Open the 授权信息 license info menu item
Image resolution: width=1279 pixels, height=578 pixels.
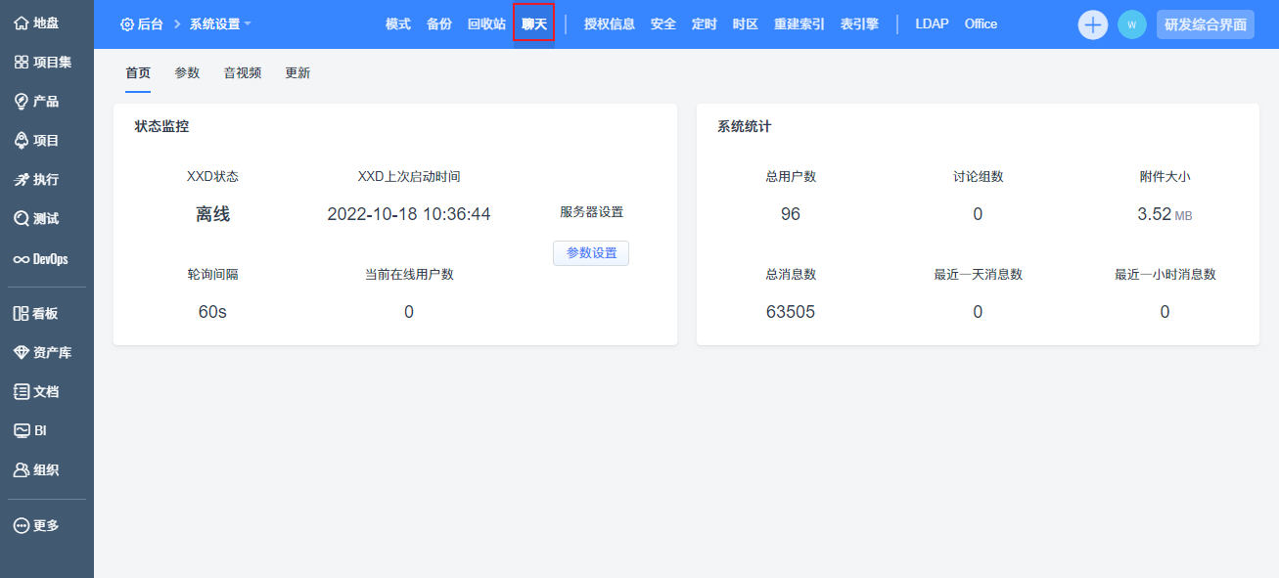(x=610, y=24)
